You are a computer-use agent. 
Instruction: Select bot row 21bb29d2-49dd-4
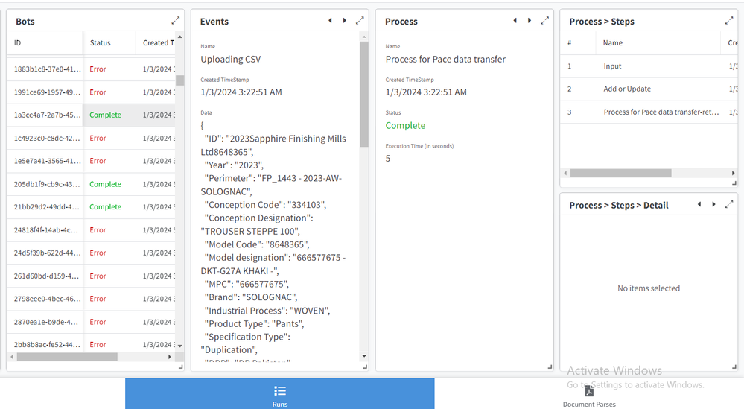tap(91, 207)
